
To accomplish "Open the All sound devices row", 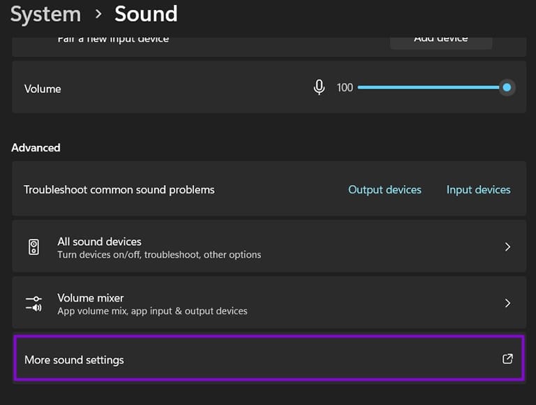I will [269, 246].
